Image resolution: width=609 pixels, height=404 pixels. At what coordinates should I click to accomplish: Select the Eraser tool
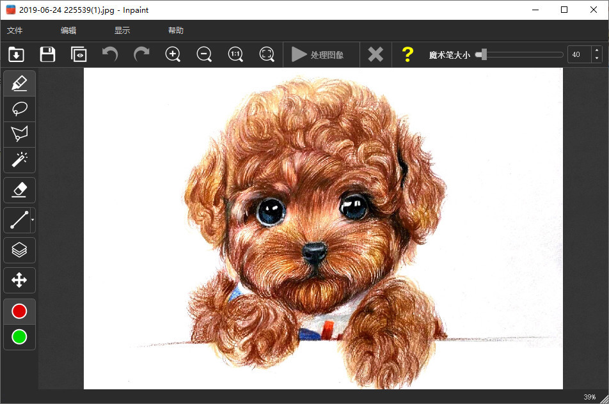19,190
